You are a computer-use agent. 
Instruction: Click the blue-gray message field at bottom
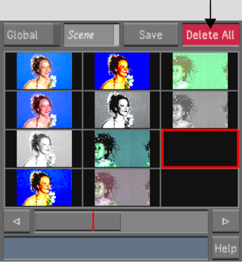pyautogui.click(x=106, y=248)
